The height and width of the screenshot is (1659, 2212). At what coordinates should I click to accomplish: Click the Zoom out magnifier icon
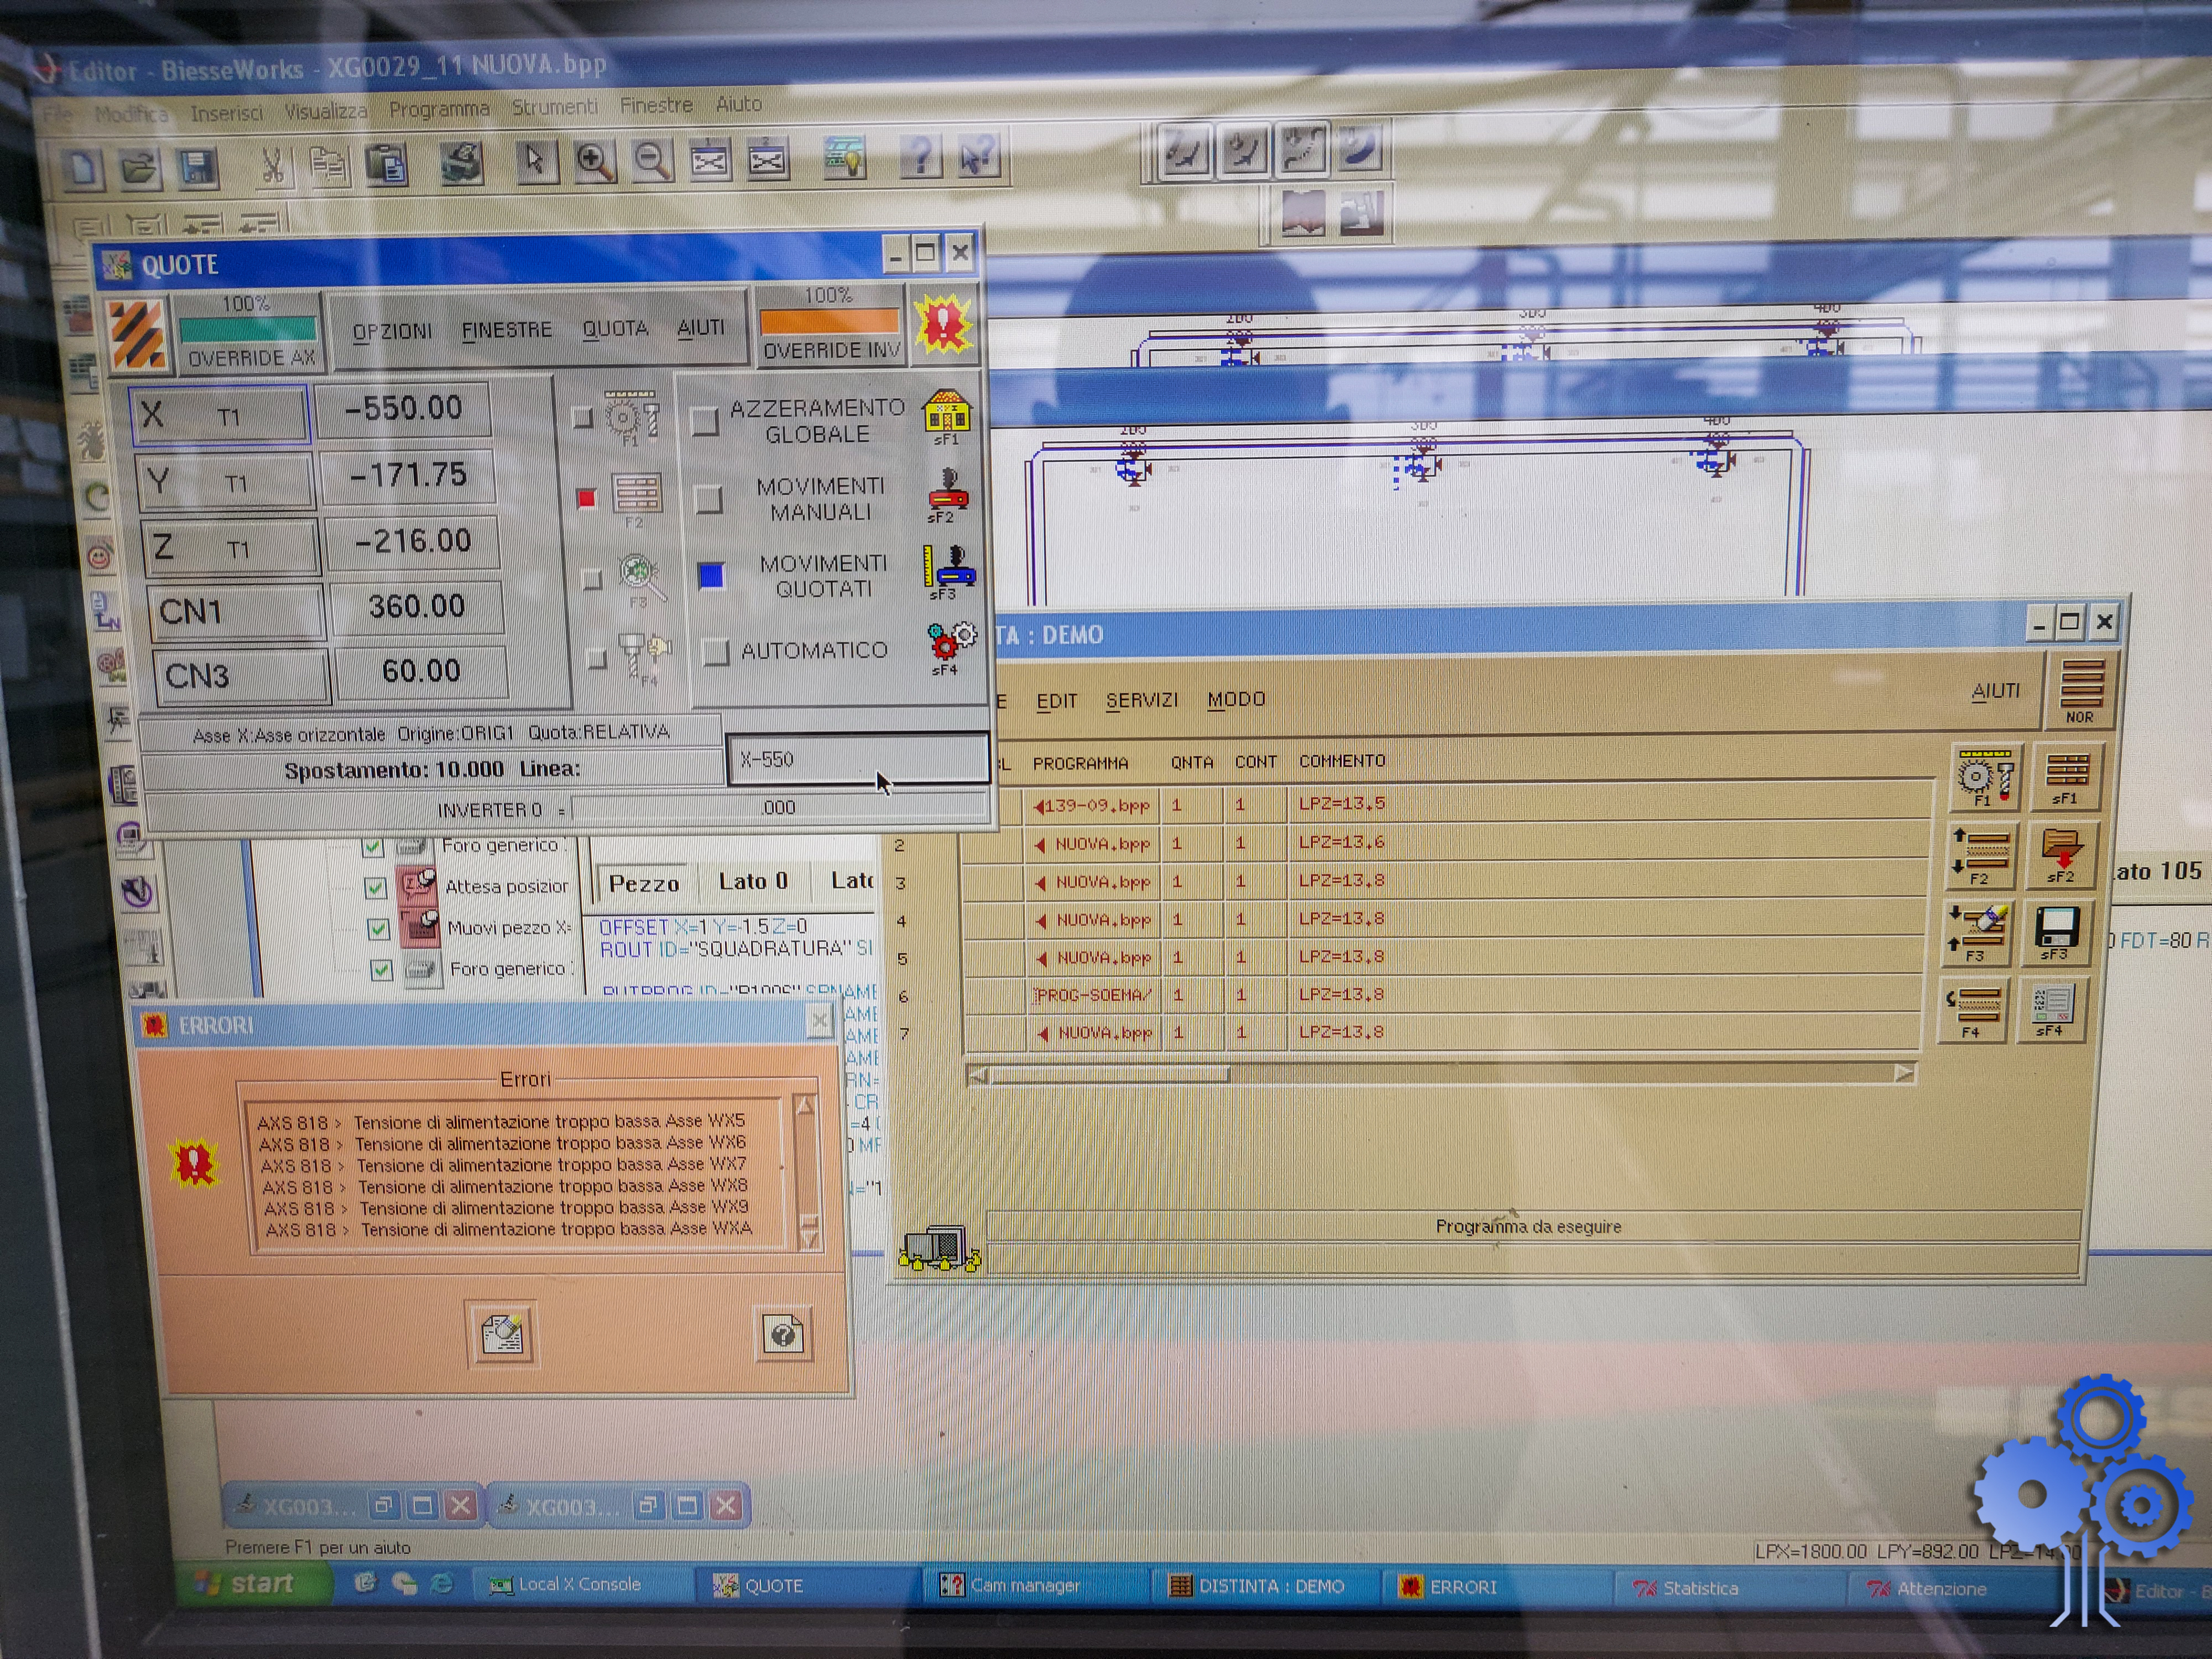click(x=652, y=160)
